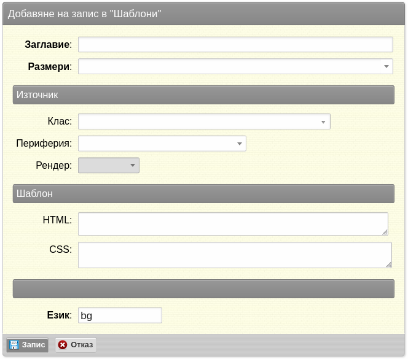The width and height of the screenshot is (408, 359).
Task: Expand the Клас combo box arrow
Action: pos(323,122)
